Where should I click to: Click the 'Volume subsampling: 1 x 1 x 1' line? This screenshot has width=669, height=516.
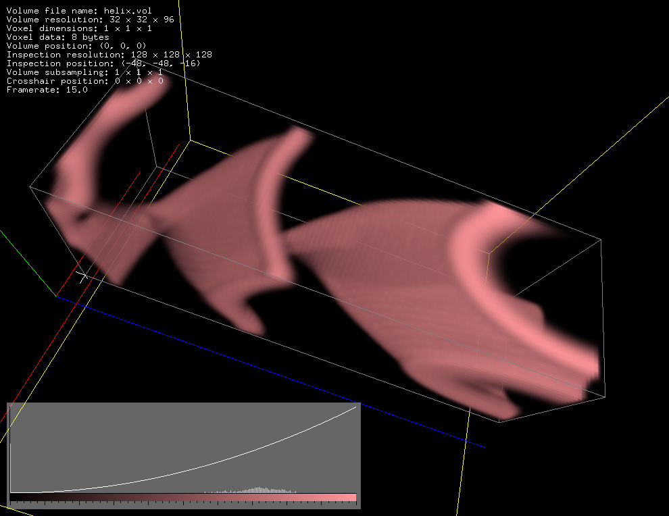pos(84,72)
